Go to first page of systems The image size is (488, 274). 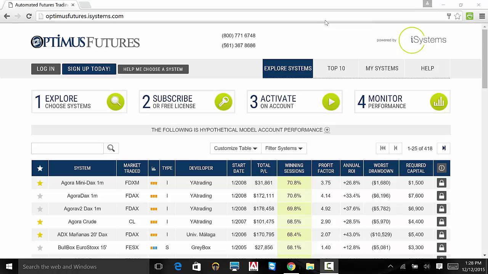[x=383, y=148]
